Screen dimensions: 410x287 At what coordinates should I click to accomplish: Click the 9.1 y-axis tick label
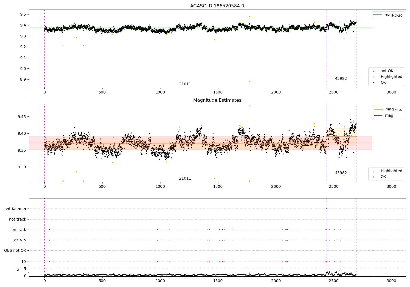pyautogui.click(x=23, y=58)
